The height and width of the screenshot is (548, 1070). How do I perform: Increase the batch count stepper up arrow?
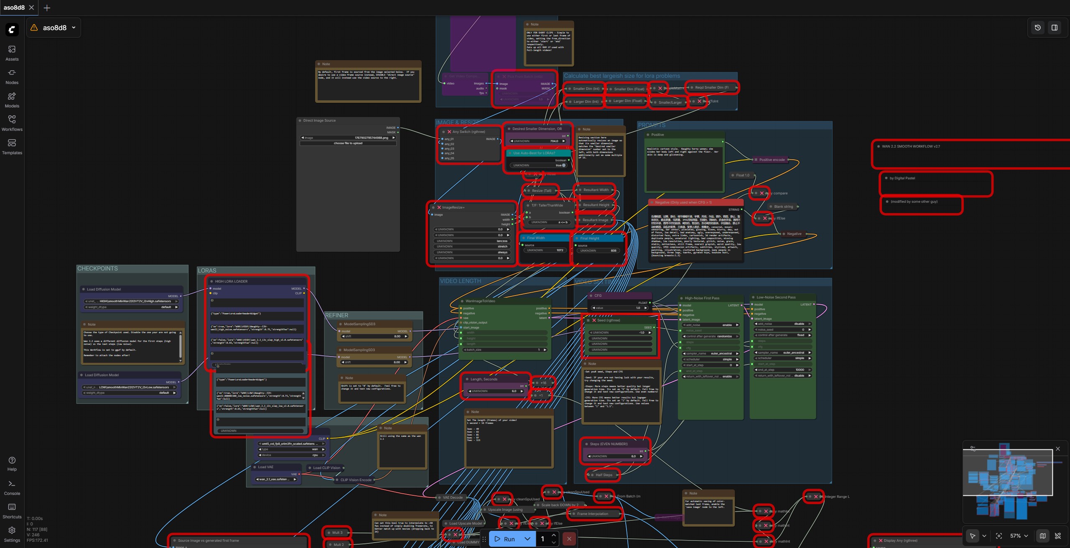tap(553, 535)
